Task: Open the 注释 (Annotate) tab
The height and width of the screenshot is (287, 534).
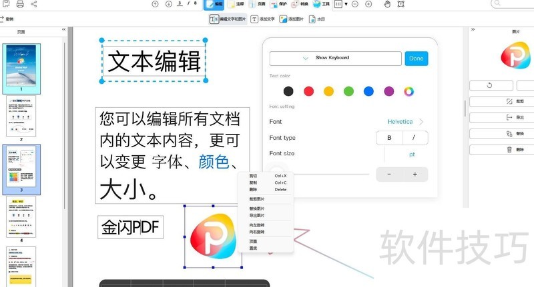Action: 236,4
